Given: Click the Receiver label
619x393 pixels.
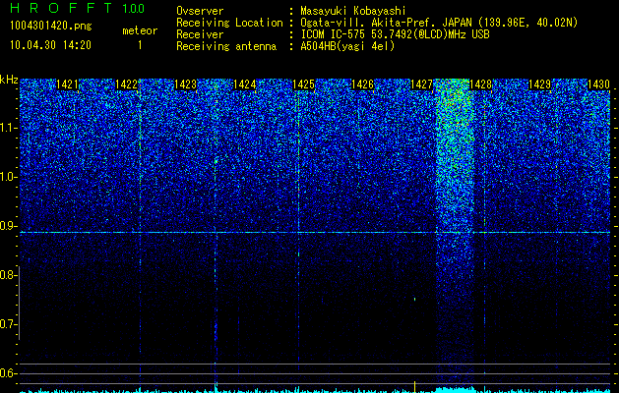Looking at the screenshot, I should click(200, 34).
